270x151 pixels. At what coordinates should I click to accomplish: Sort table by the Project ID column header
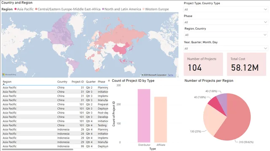(78, 82)
